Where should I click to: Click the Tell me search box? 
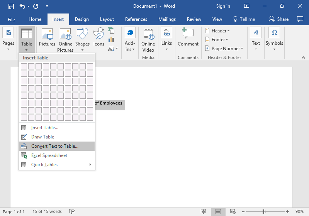coord(244,19)
